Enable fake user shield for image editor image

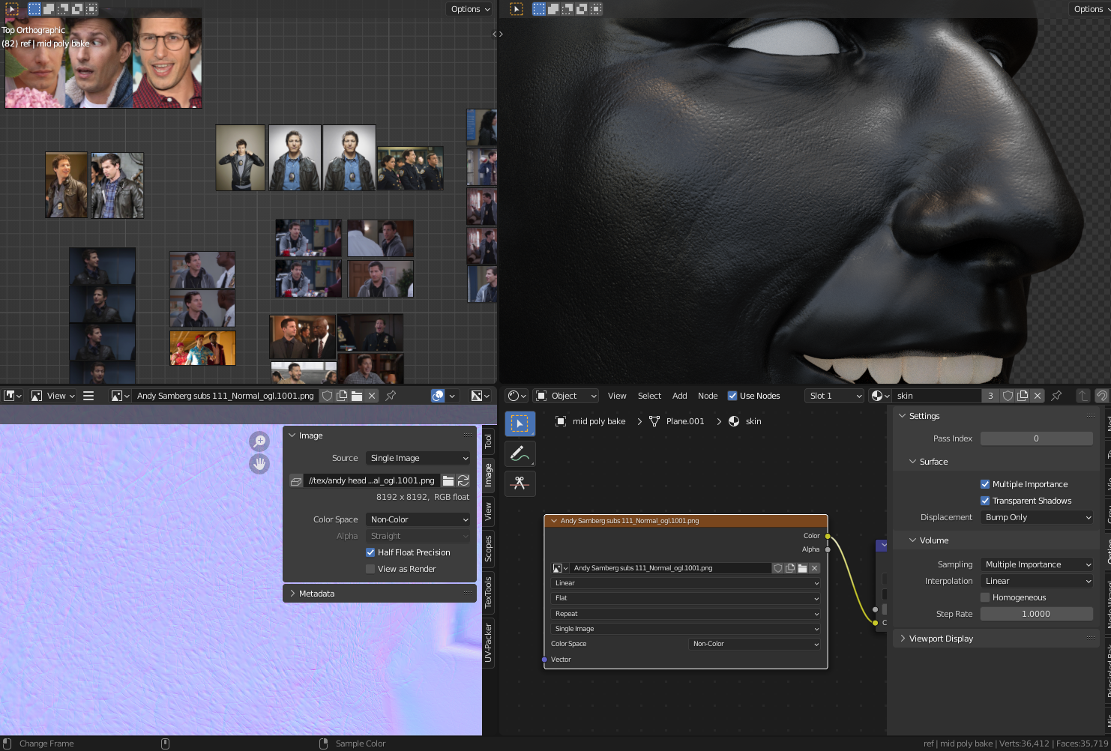tap(327, 396)
